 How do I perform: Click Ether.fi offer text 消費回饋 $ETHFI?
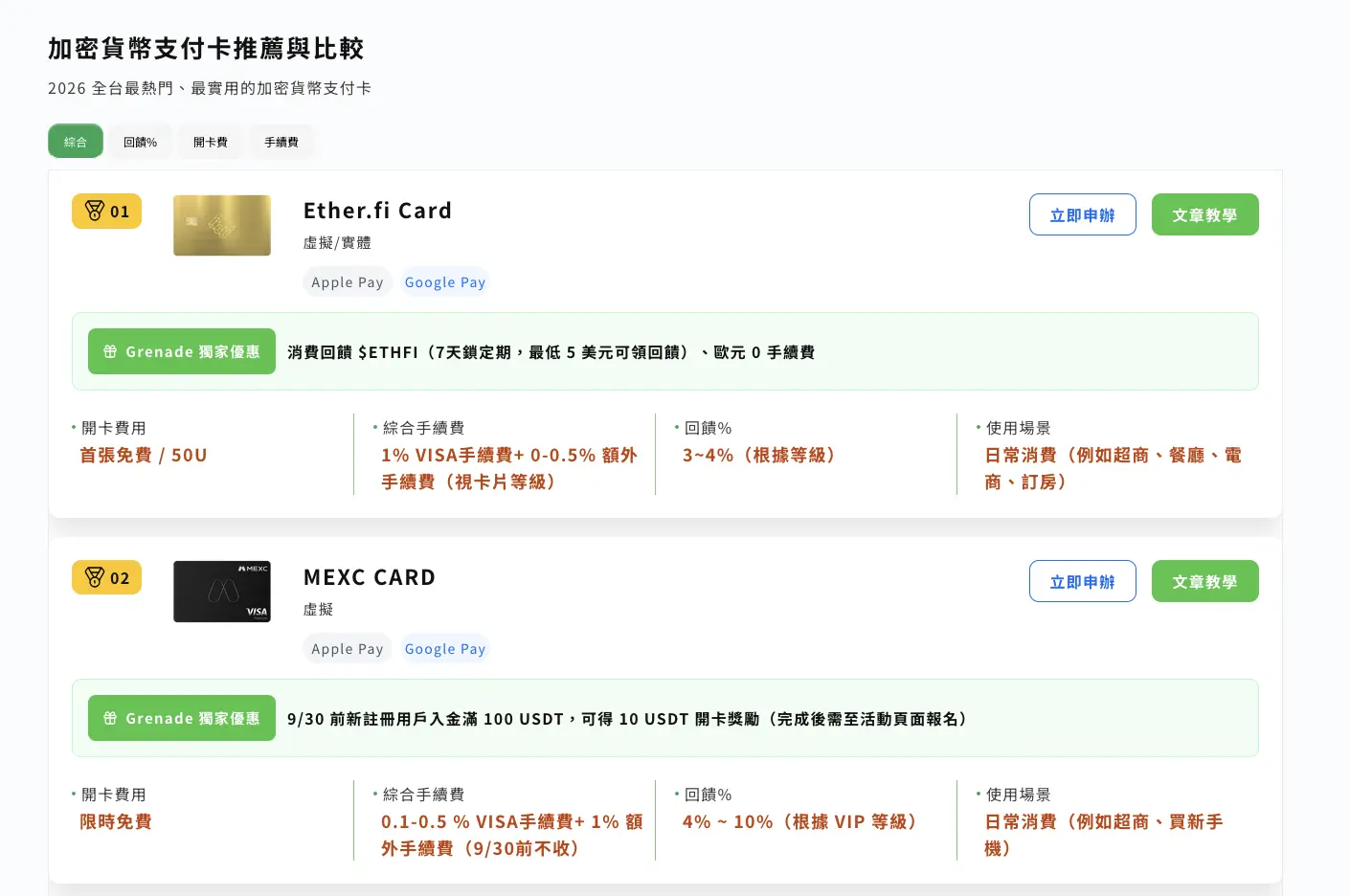(551, 352)
